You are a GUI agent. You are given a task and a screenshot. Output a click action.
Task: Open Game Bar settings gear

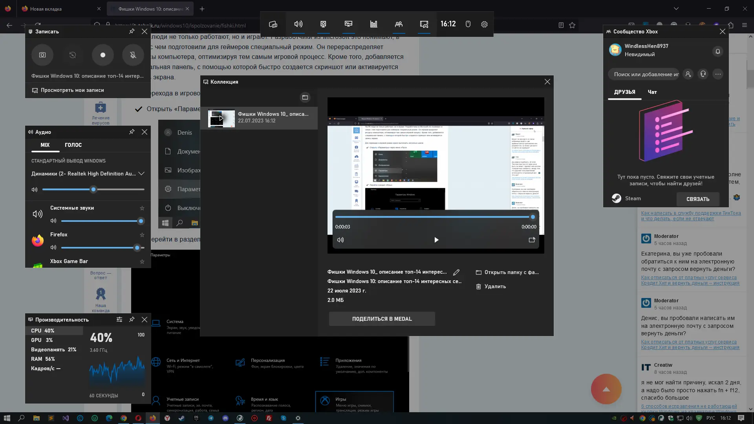(484, 24)
